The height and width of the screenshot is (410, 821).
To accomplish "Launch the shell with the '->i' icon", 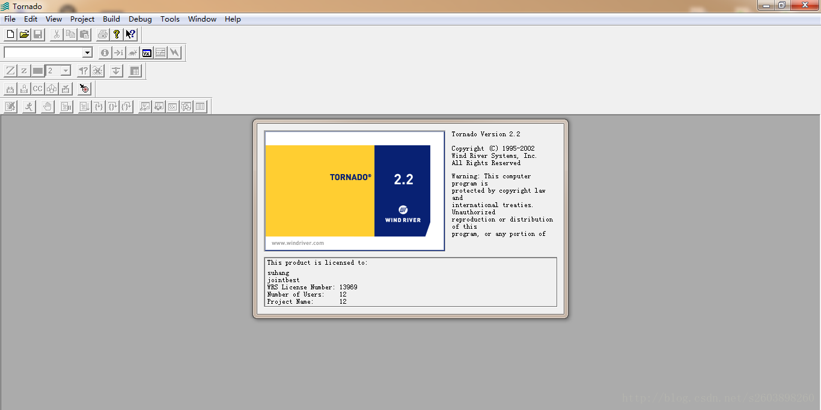I will (x=119, y=53).
